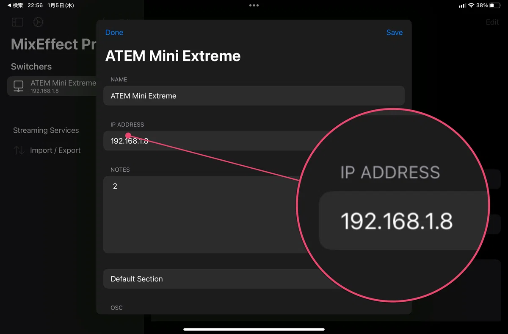Click the MixEffect Pro title
Screen dimensions: 508x334
pos(53,44)
